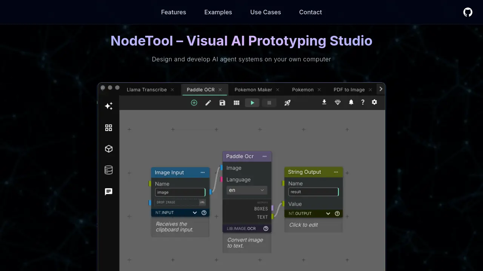Open the String Output node options menu
483x271 pixels.
click(336, 172)
